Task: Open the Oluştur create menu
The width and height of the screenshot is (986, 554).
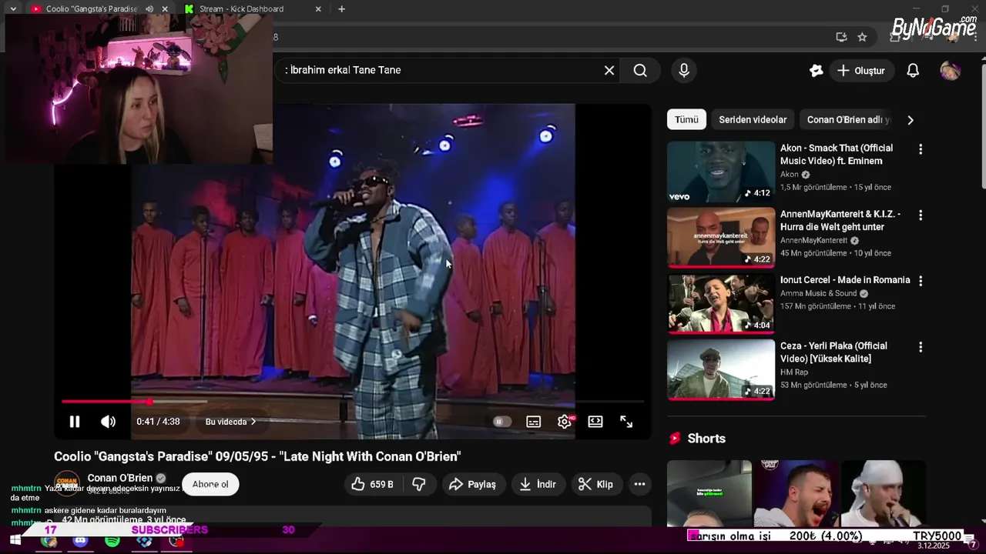Action: 861,70
